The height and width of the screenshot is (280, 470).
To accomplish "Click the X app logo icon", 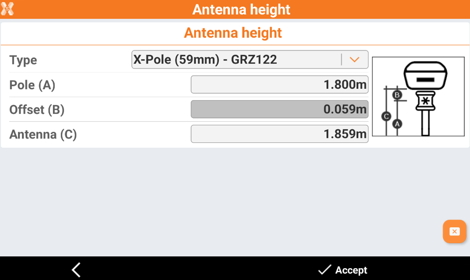I will (x=7, y=9).
